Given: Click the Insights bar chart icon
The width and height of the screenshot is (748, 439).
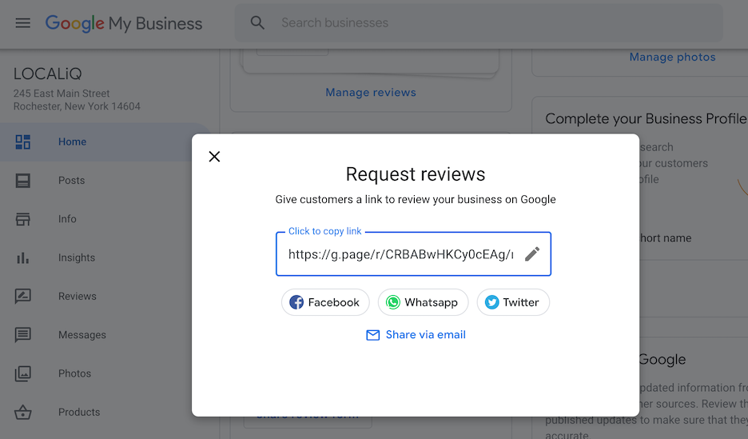Looking at the screenshot, I should click(x=23, y=257).
